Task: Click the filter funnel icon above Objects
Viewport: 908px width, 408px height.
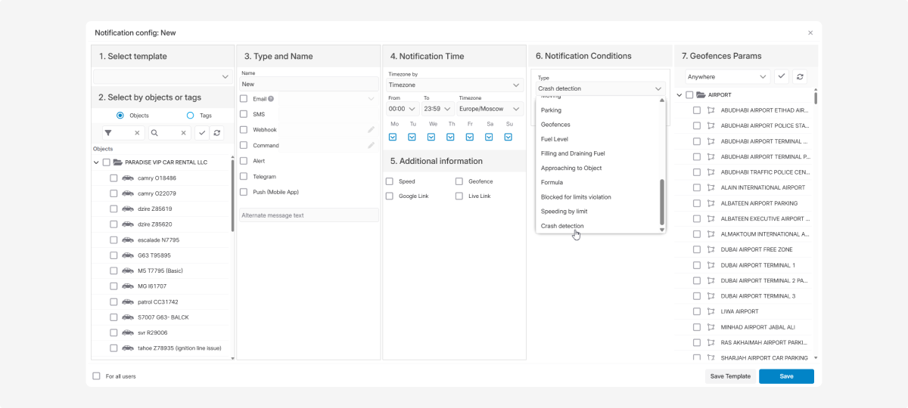Action: tap(108, 133)
